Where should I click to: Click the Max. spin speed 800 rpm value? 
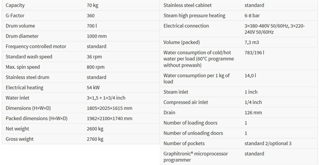pos(95,67)
